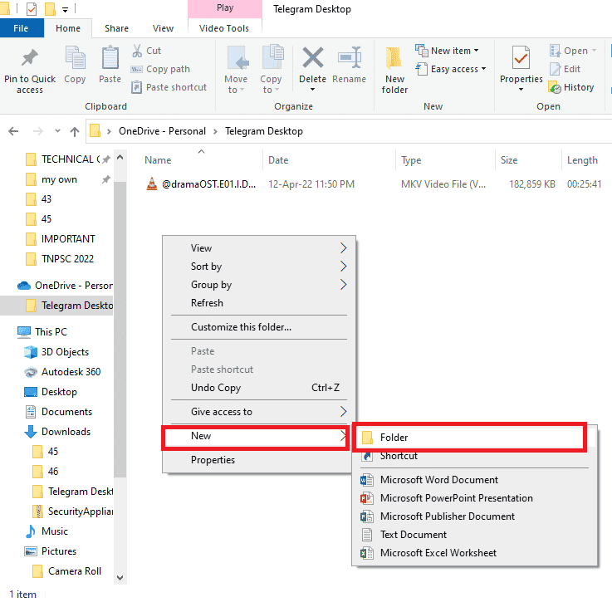Switch to the Share tab

point(116,28)
